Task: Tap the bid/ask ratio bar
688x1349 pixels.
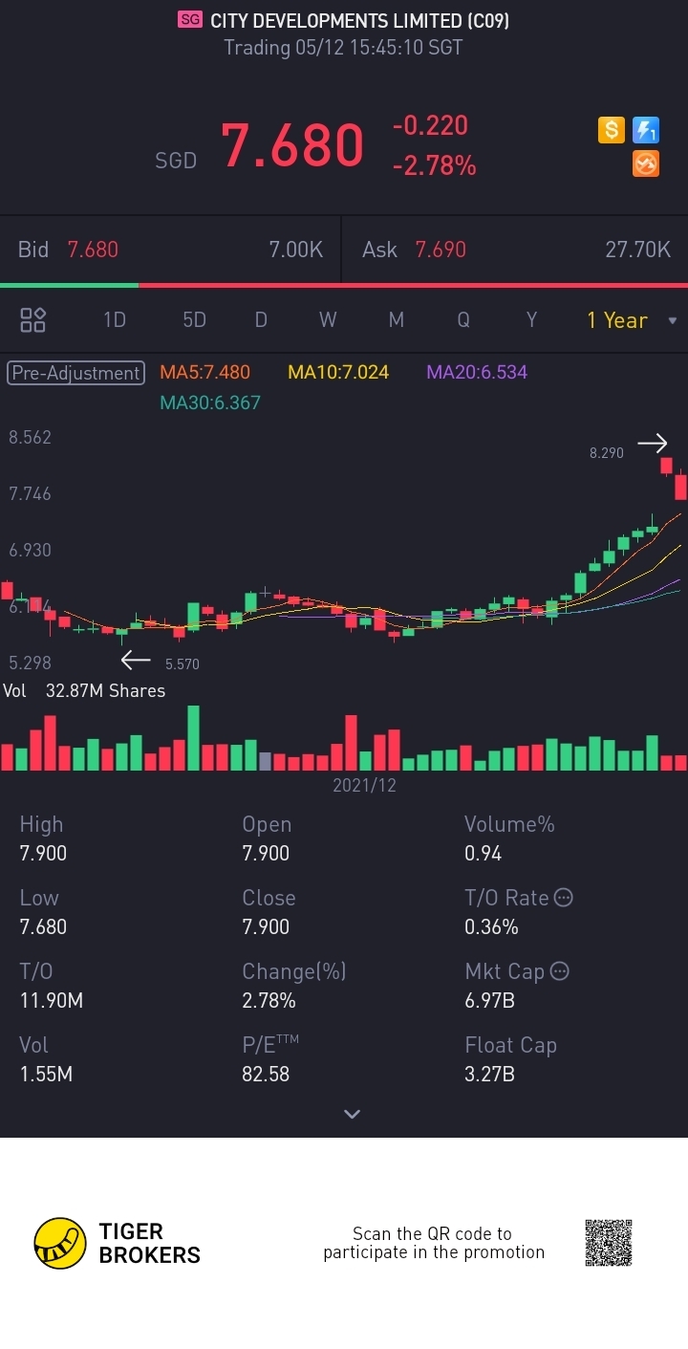Action: click(344, 285)
